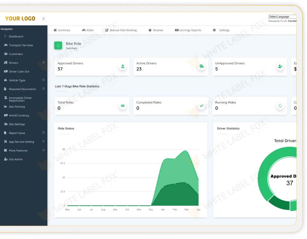Expand the Report Issue submenu arrow
The height and width of the screenshot is (239, 307).
point(43,133)
